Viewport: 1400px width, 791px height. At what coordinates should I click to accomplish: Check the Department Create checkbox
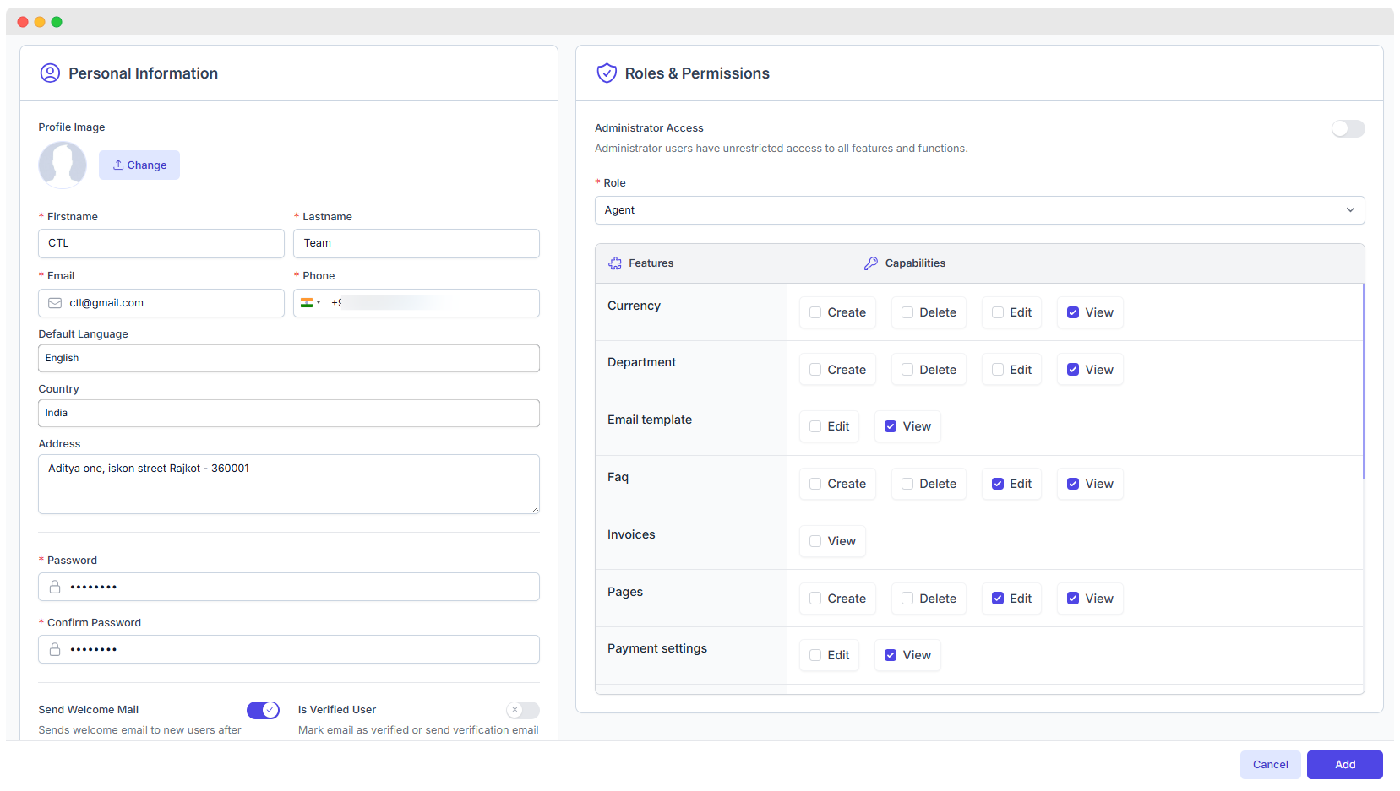pyautogui.click(x=815, y=370)
